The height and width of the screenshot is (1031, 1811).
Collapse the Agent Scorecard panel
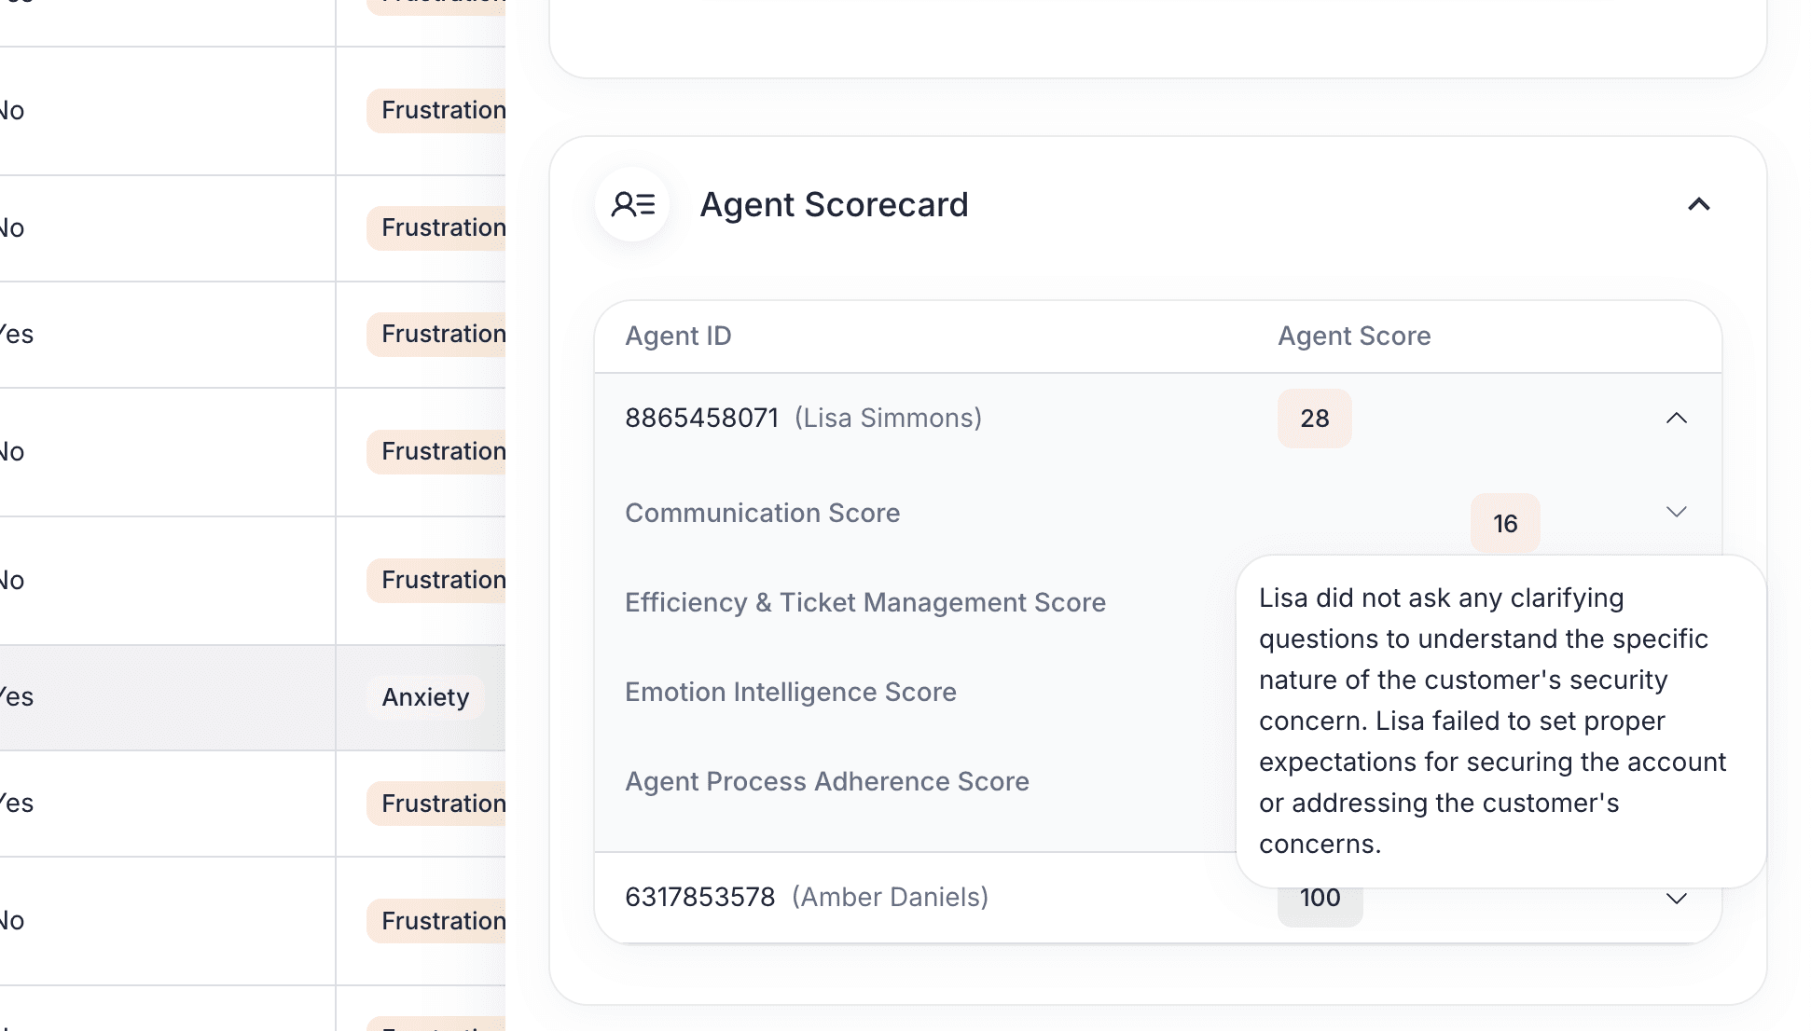click(1700, 204)
